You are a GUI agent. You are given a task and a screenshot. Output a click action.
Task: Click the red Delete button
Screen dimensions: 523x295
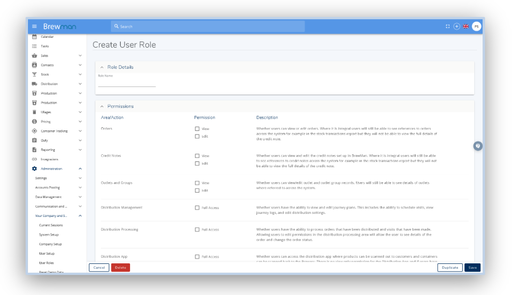(x=120, y=268)
